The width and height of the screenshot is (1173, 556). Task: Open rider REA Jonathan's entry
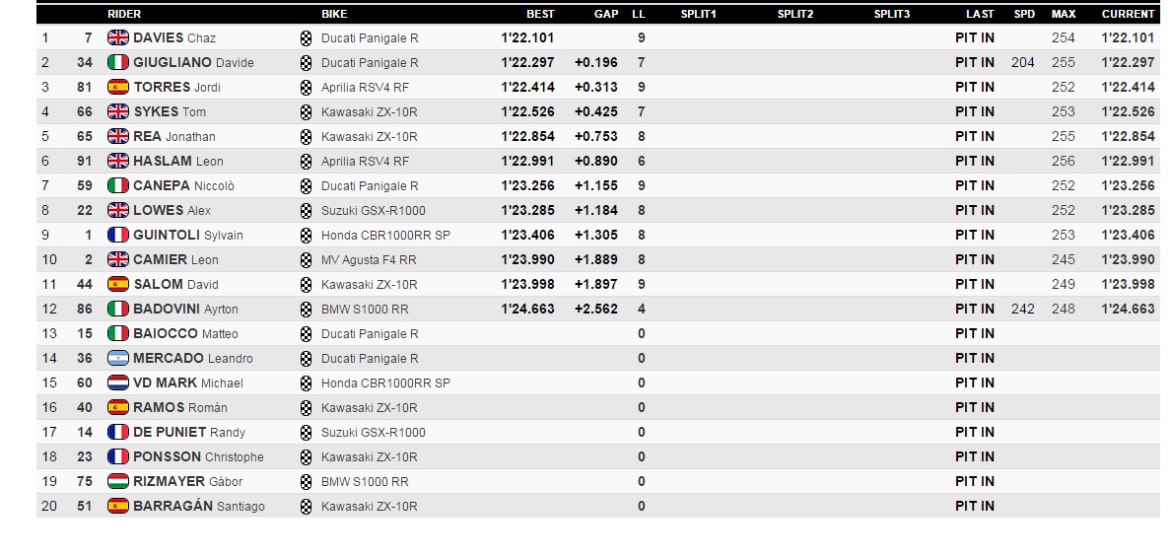tap(173, 136)
